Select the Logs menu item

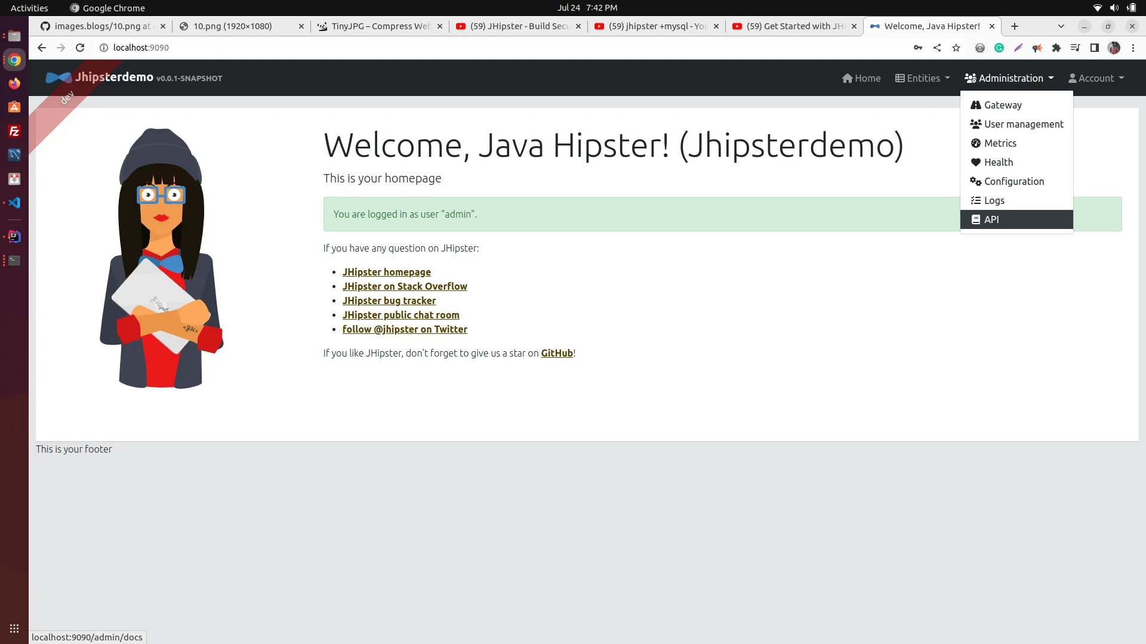[x=993, y=200]
